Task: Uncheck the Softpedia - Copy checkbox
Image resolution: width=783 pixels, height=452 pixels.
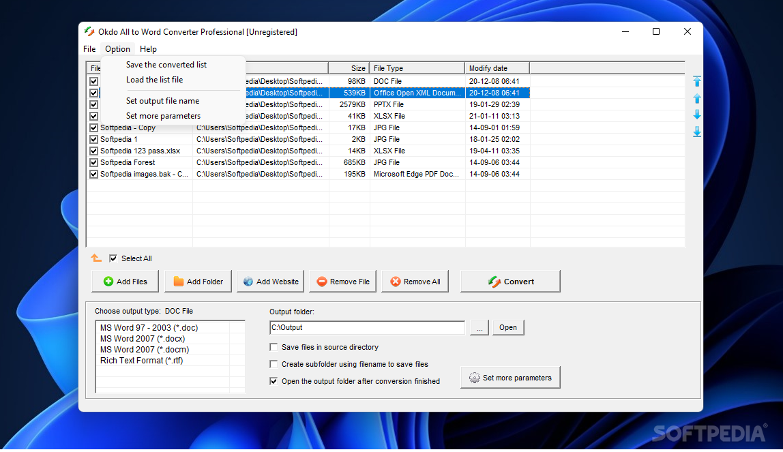Action: 94,127
